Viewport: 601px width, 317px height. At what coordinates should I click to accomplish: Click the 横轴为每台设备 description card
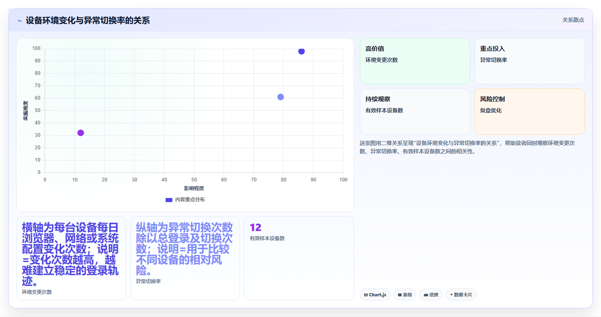click(71, 258)
